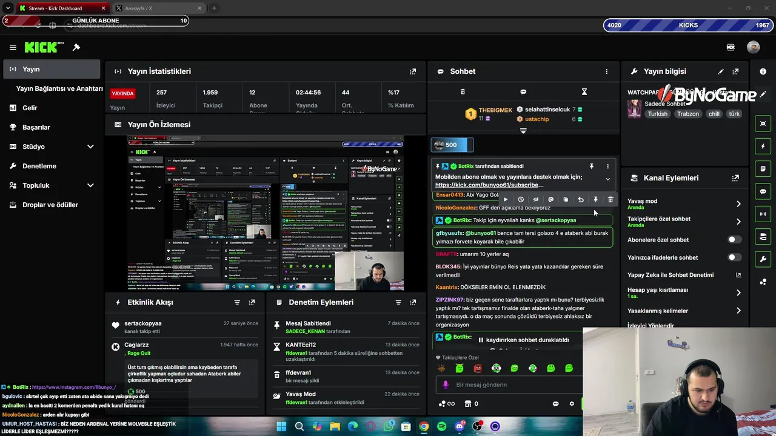Edit stream info with the pencil icon
The image size is (776, 436).
point(721,71)
